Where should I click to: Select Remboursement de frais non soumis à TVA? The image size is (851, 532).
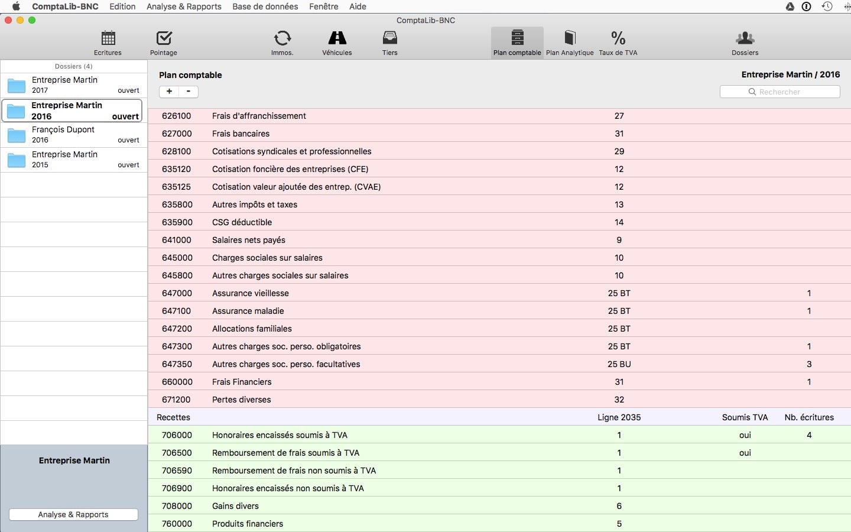coord(499,471)
